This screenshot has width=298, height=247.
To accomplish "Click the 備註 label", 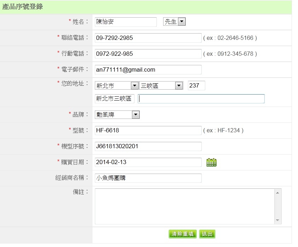I will coord(78,192).
